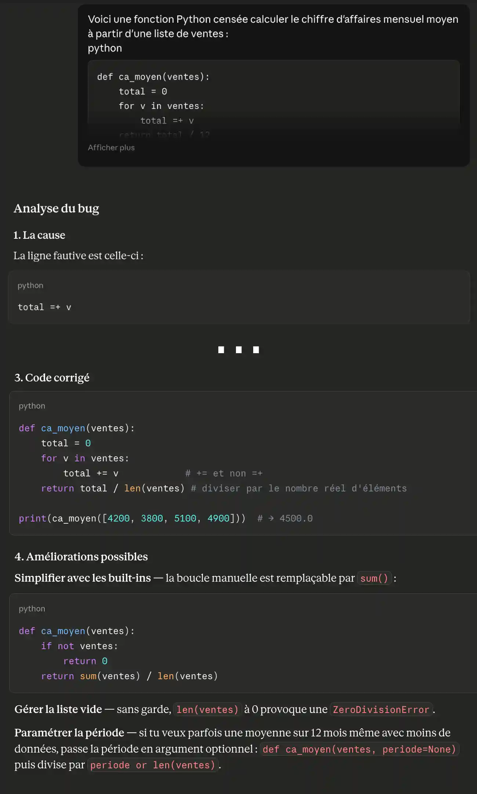
Task: Click the 'python' label above 'total =+ v'
Action: (30, 285)
